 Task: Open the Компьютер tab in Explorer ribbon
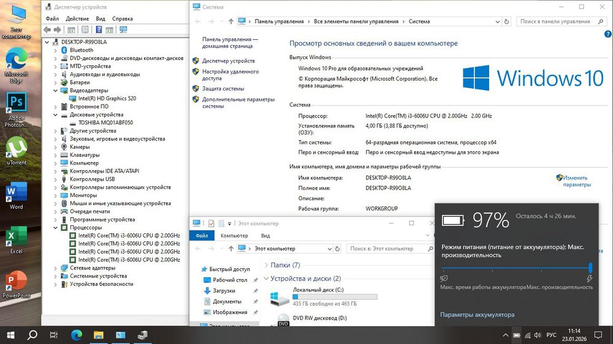click(234, 236)
